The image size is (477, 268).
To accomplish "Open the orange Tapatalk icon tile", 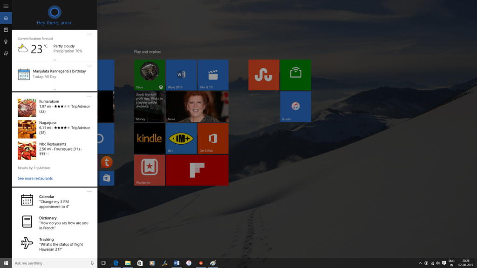I will tap(107, 162).
